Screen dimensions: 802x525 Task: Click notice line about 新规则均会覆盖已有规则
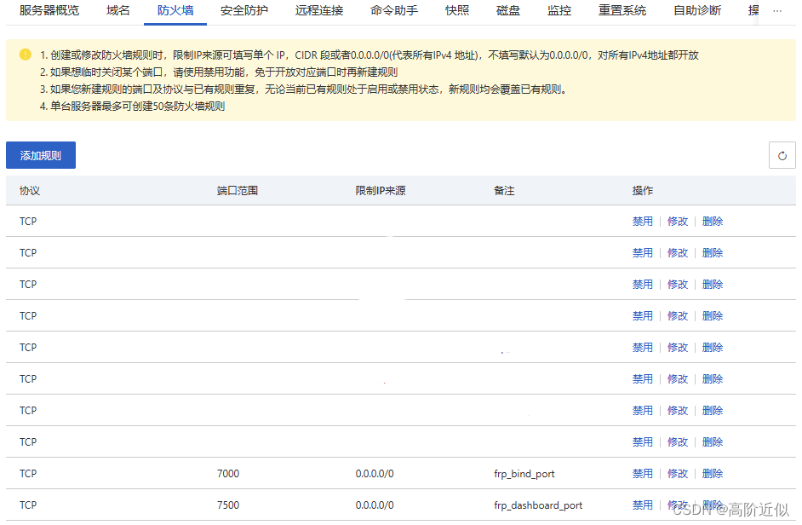pyautogui.click(x=304, y=89)
